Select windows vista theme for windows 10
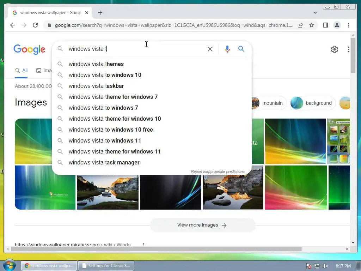The image size is (361, 271). coord(152,119)
